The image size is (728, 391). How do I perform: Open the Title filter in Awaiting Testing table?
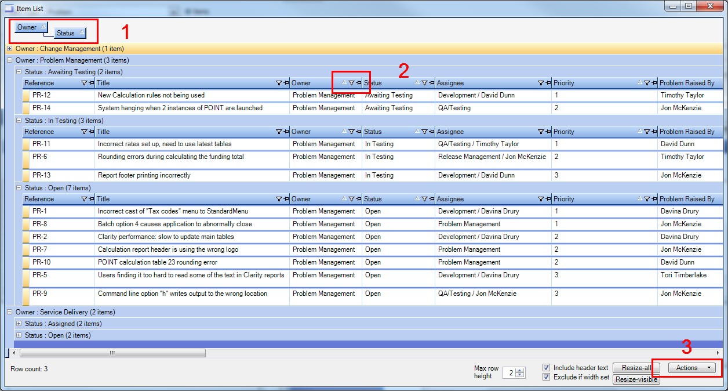pyautogui.click(x=279, y=84)
